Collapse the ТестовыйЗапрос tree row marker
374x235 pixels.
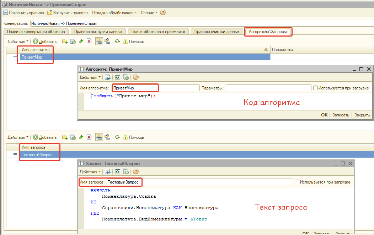(15, 154)
